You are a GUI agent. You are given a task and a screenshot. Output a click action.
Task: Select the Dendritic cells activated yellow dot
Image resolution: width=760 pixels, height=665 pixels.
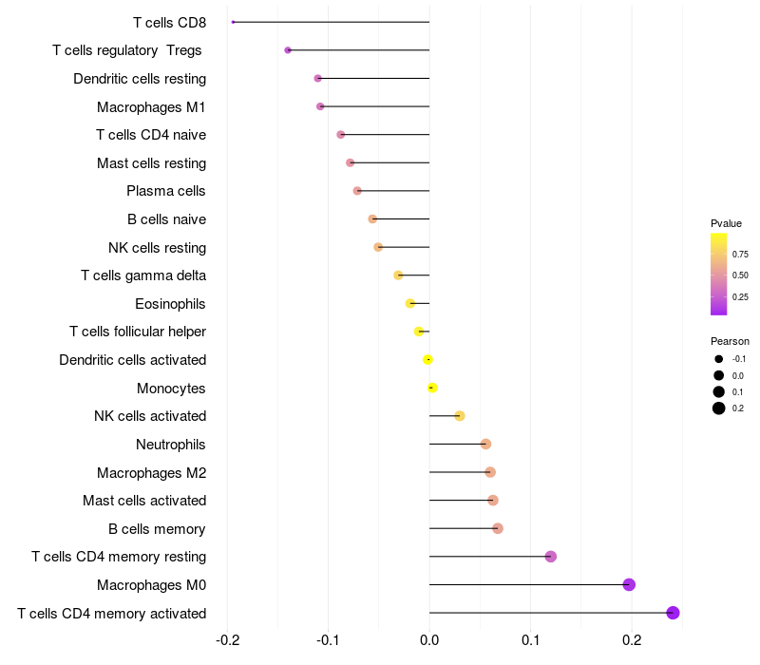coord(428,360)
